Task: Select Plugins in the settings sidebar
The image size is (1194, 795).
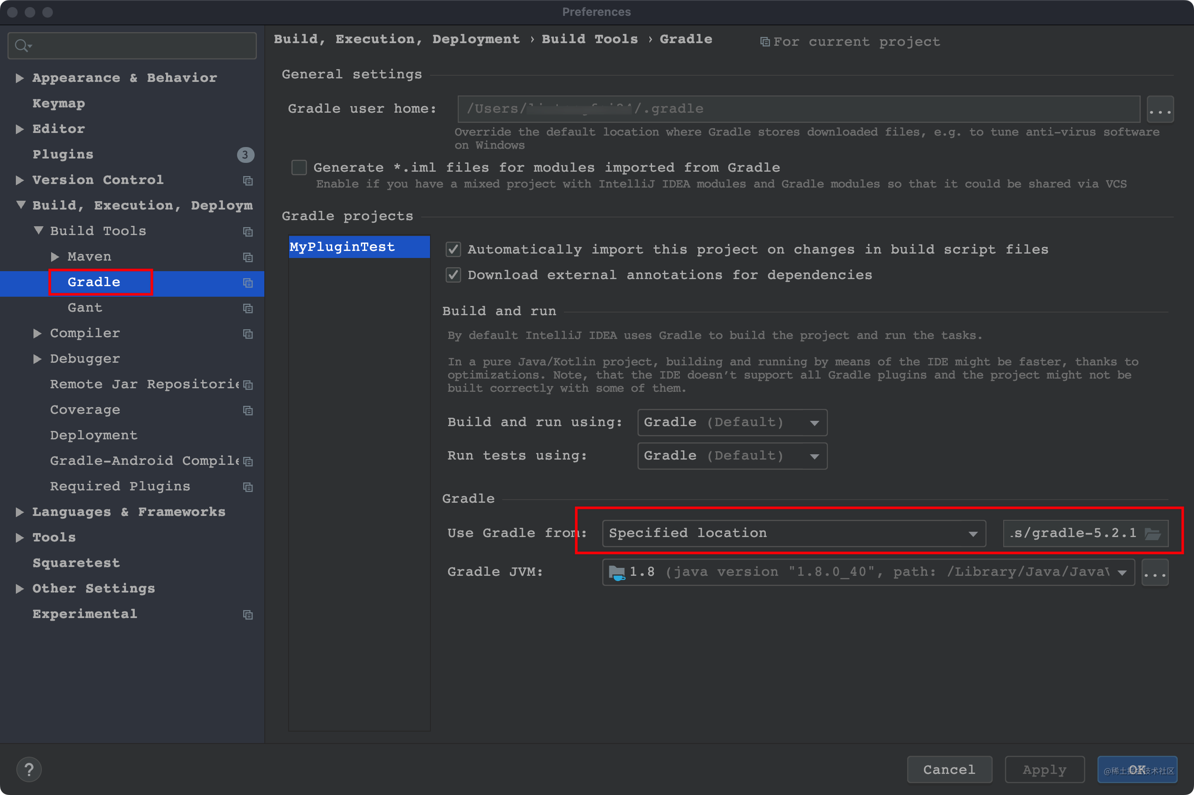Action: [x=63, y=154]
